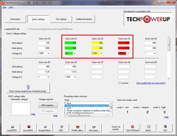Screen dimensions: 177x136
Task: Click the State list horizontal scrollbar thumb
Action: coord(79,115)
